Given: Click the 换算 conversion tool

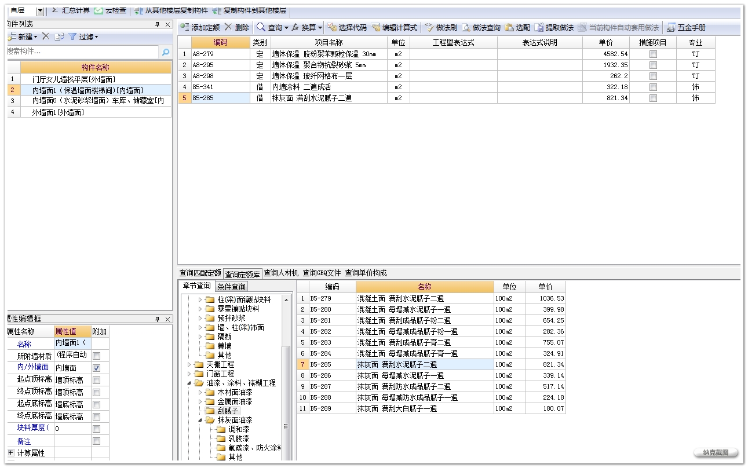Looking at the screenshot, I should coord(307,27).
